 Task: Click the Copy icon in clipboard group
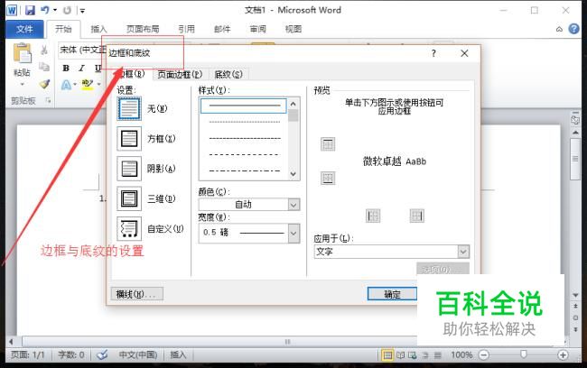click(44, 67)
